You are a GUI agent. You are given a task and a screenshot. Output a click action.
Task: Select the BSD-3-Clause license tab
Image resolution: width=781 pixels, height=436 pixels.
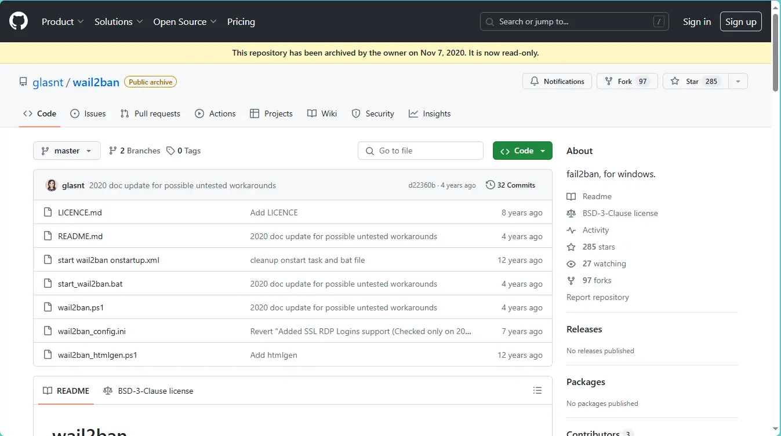(x=148, y=391)
